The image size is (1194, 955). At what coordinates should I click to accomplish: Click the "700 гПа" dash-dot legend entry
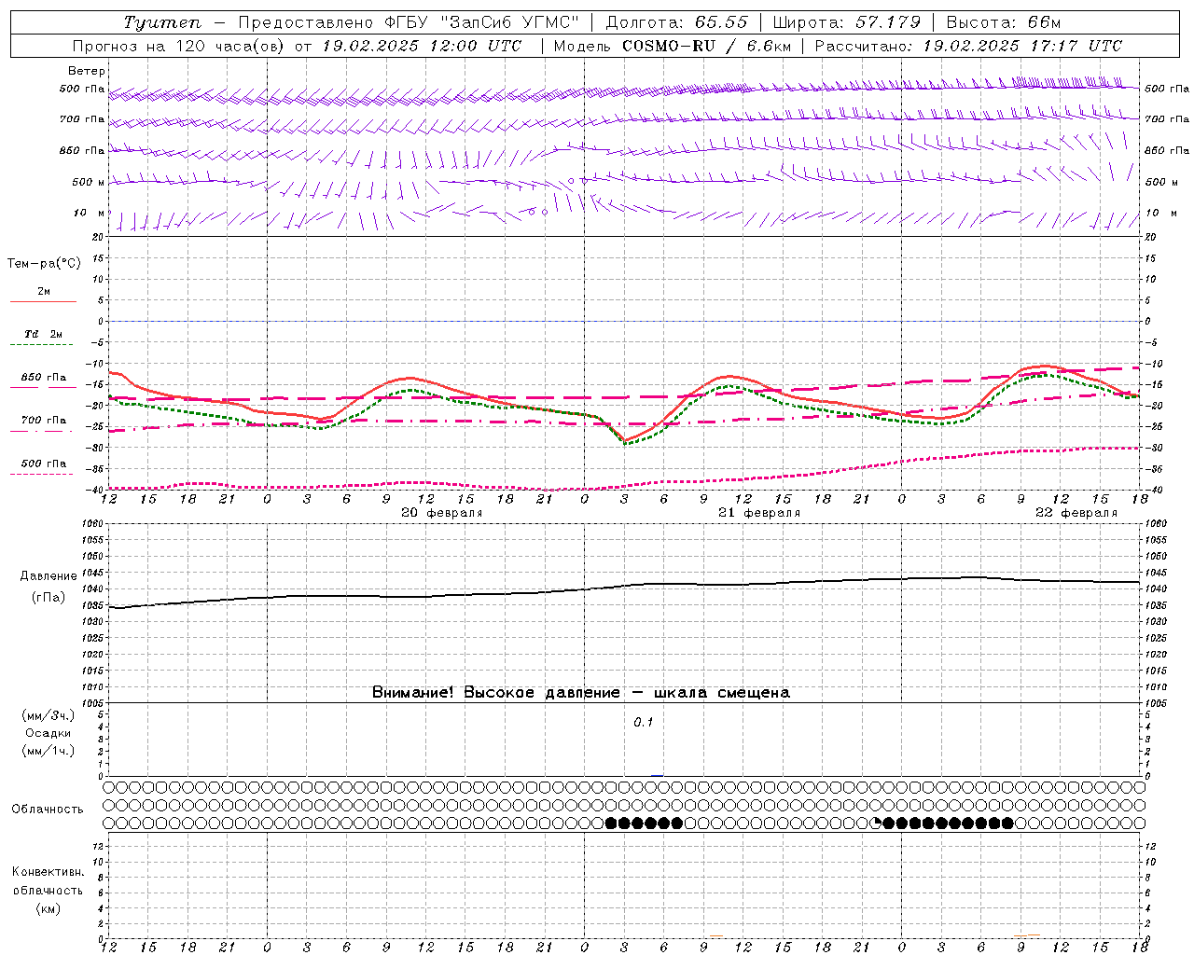[x=43, y=424]
